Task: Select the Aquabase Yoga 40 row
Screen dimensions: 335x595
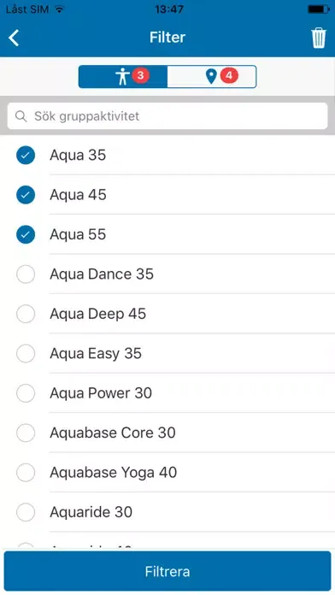Action: pos(167,473)
